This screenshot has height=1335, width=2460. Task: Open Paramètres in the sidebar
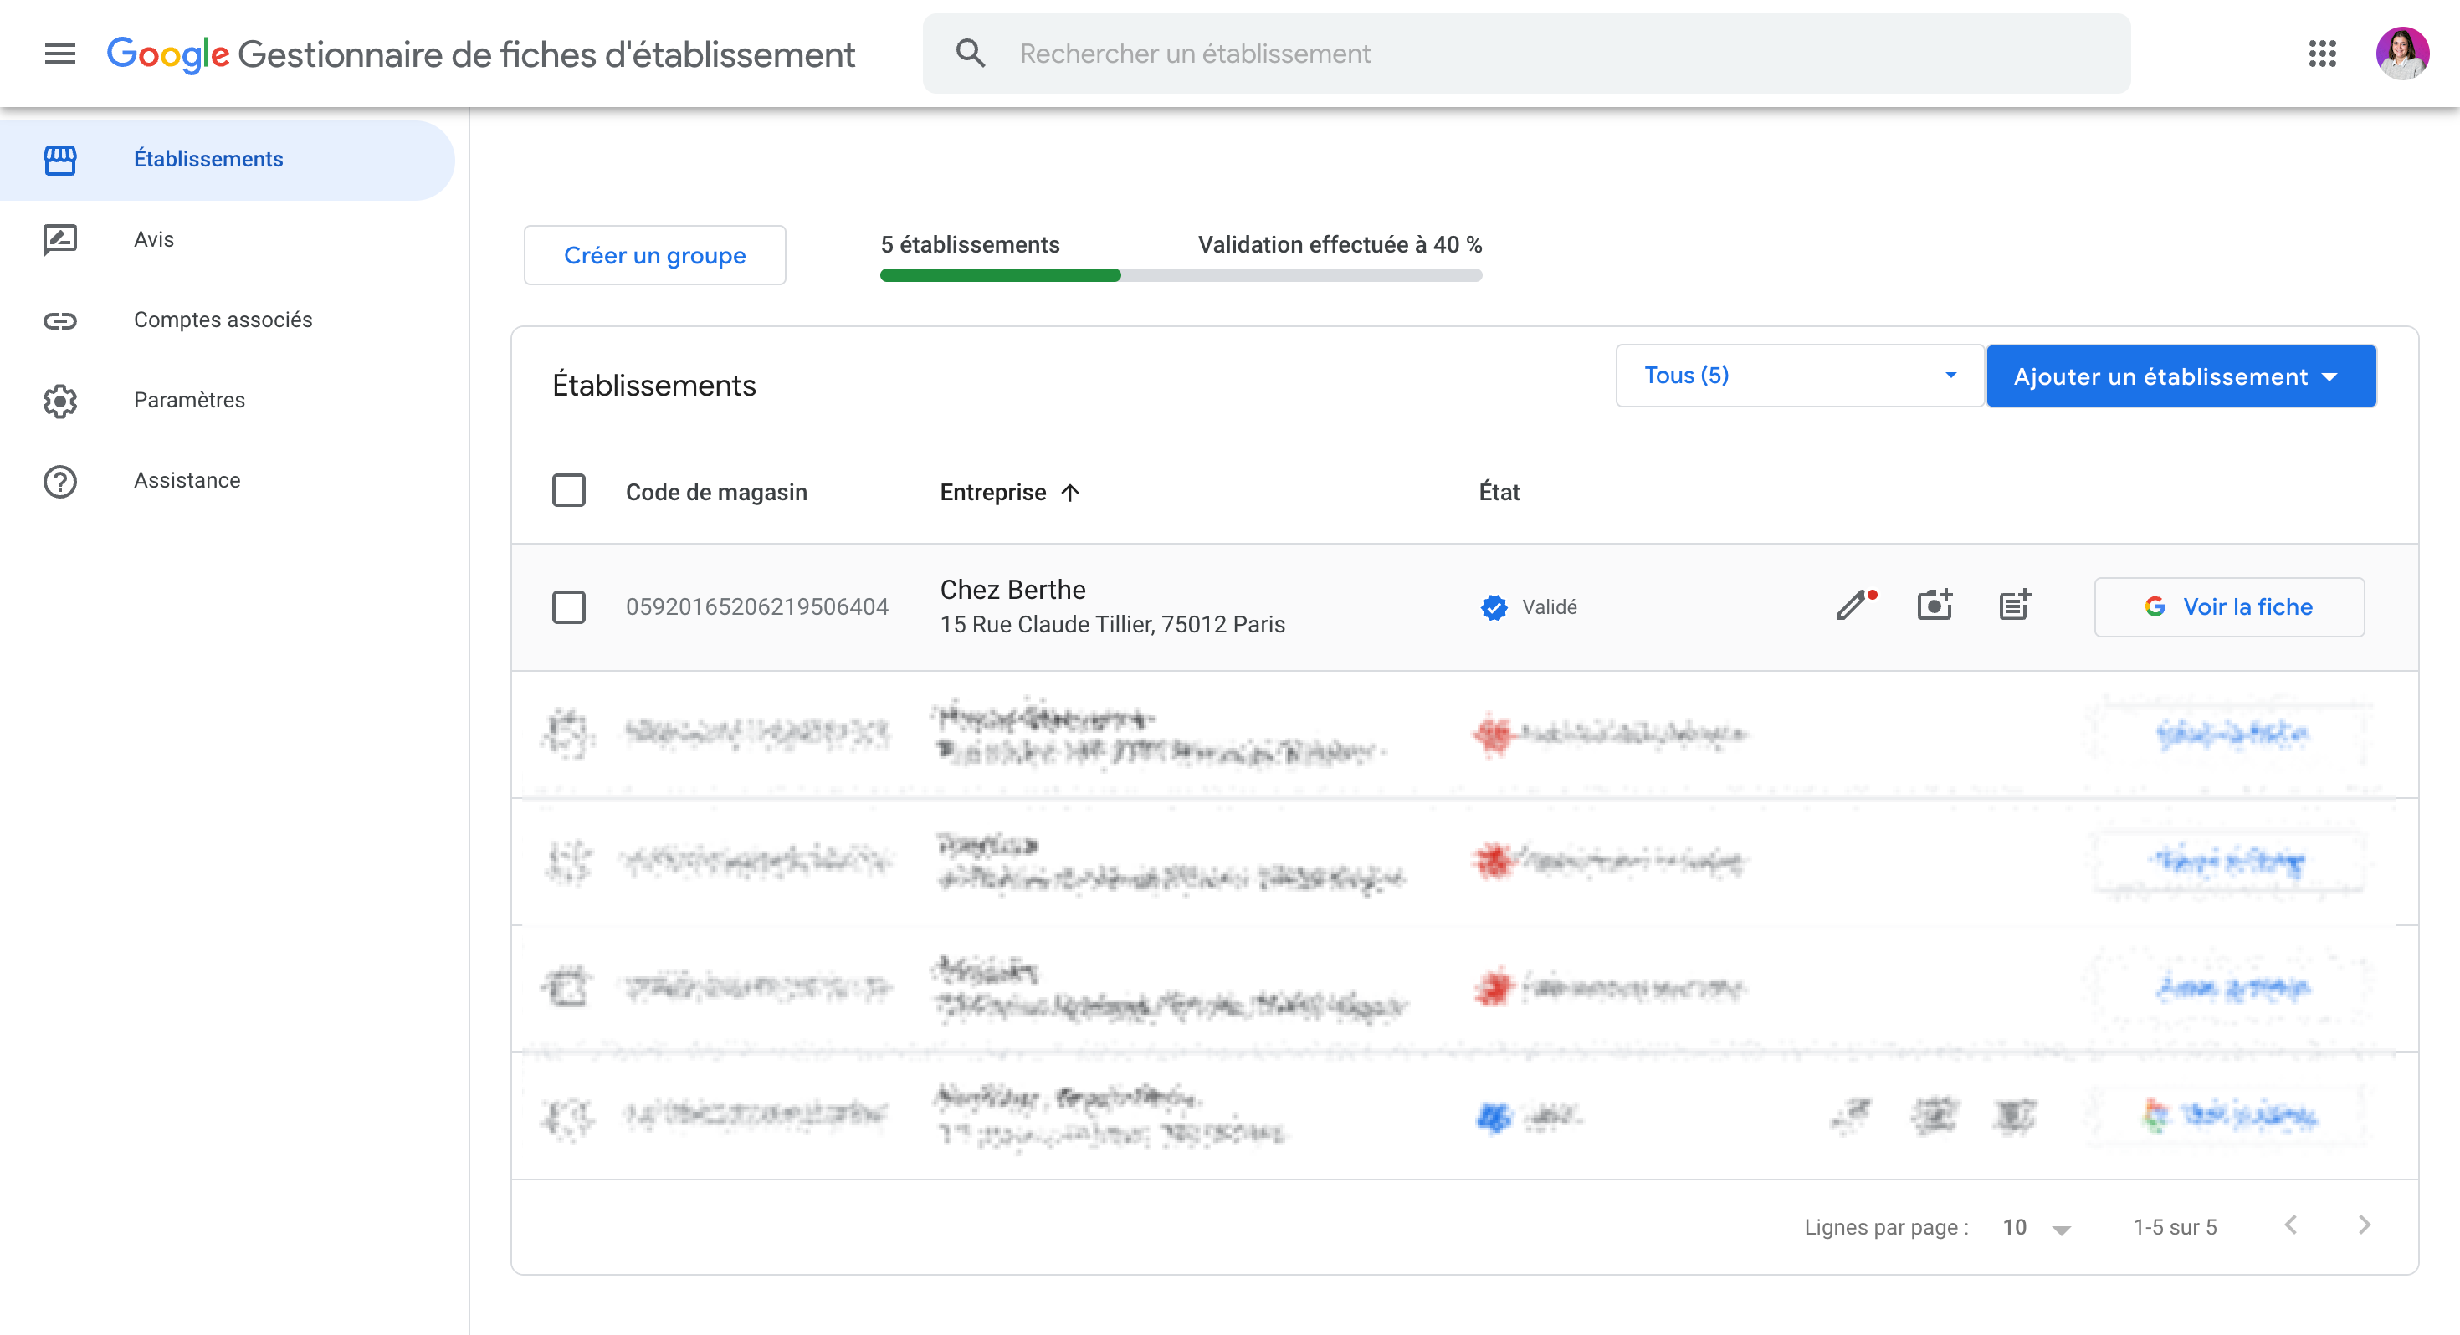(x=228, y=400)
